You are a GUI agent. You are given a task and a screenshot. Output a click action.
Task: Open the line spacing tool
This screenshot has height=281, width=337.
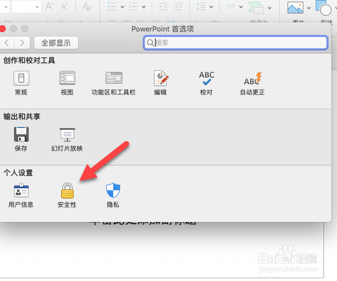pyautogui.click(x=201, y=7)
